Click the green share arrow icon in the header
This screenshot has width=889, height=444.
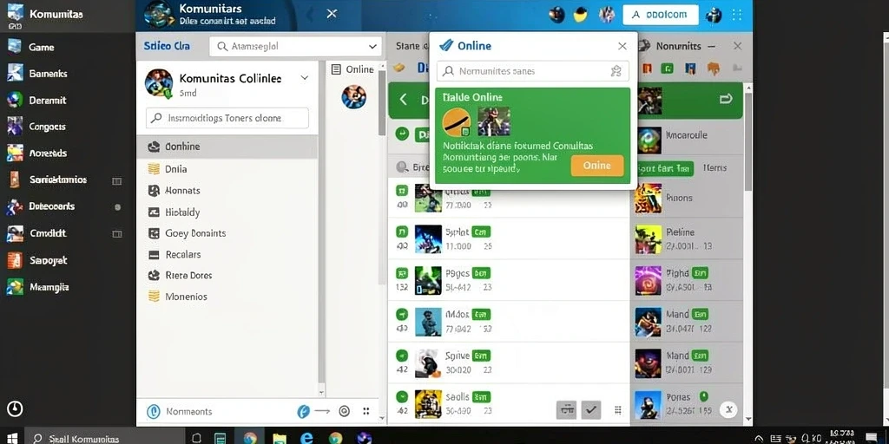click(726, 99)
